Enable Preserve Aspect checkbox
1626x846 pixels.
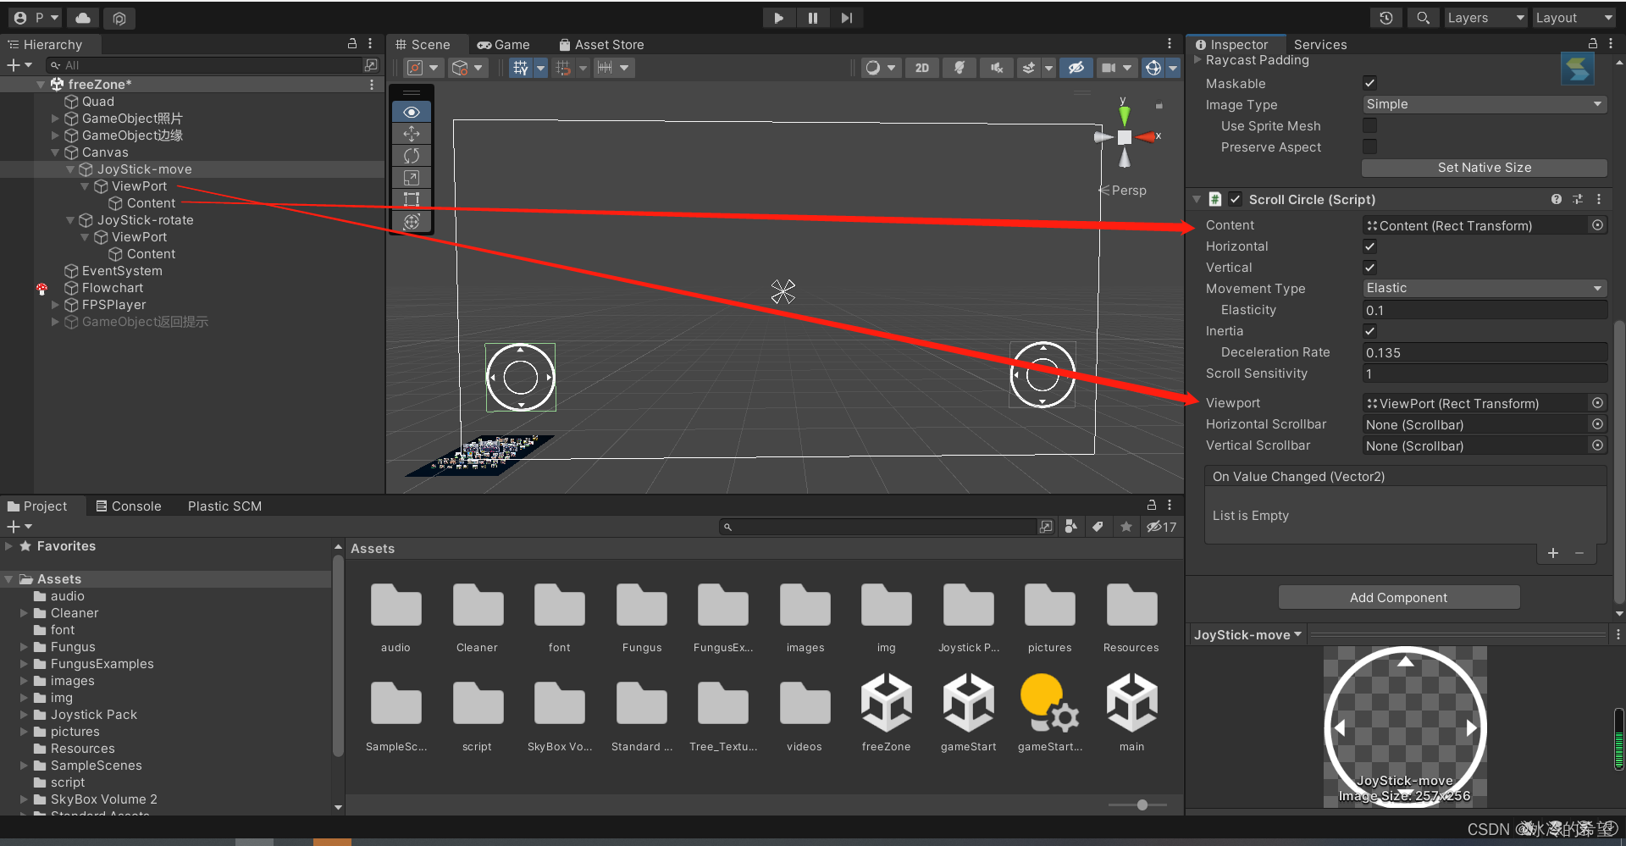tap(1369, 147)
